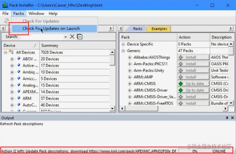Expand the Ambiq vendor node
The width and height of the screenshot is (236, 154).
click(x=12, y=72)
